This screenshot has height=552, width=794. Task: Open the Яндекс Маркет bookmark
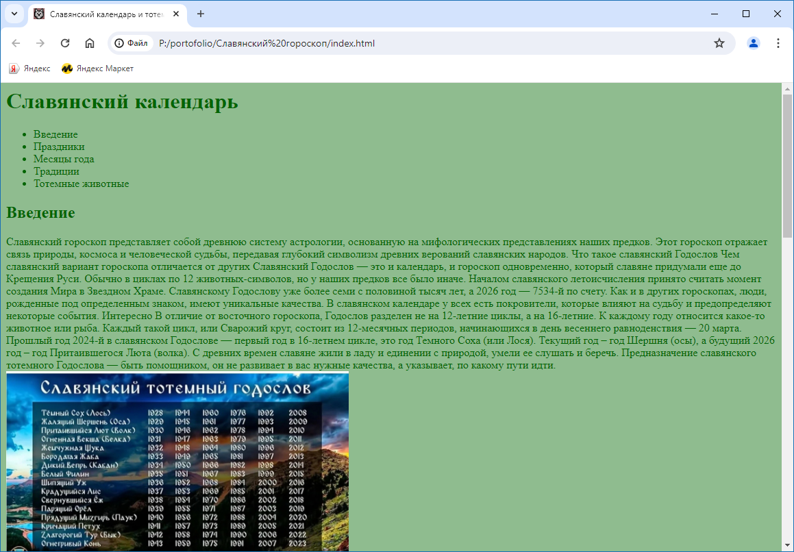pyautogui.click(x=97, y=68)
